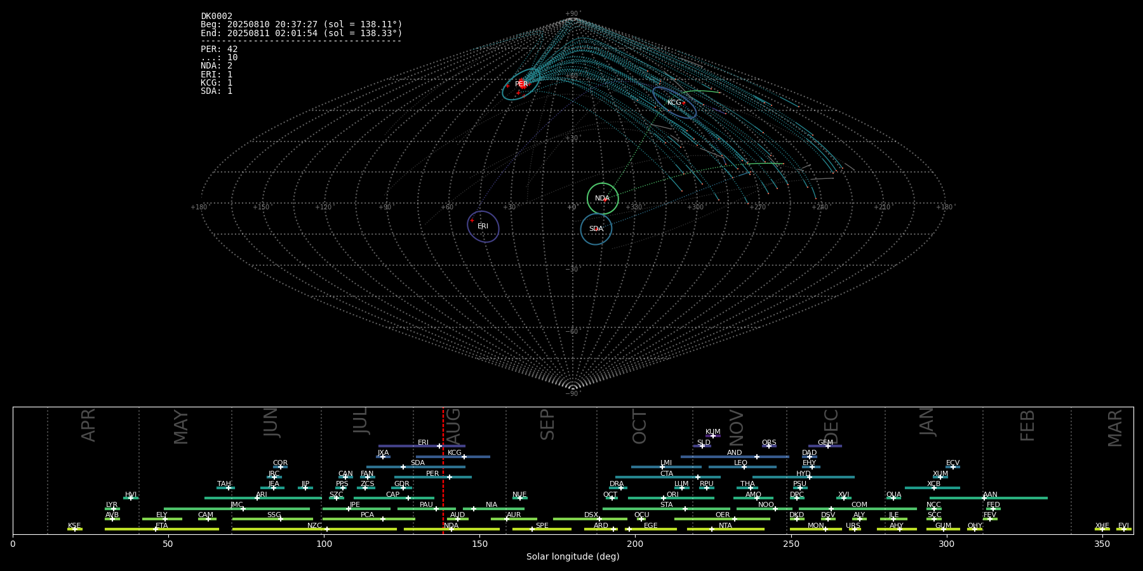The image size is (1143, 571).
Task: Click the AND shower activity bar
Action: [x=735, y=457]
